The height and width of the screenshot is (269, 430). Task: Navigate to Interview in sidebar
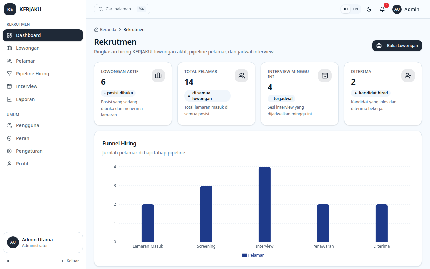click(43, 86)
